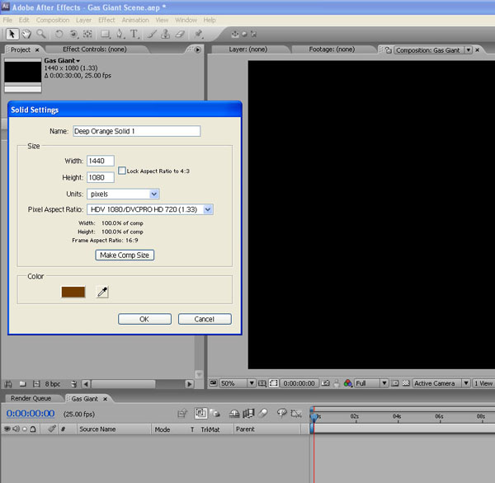Select the Rotation tool

pyautogui.click(x=59, y=34)
